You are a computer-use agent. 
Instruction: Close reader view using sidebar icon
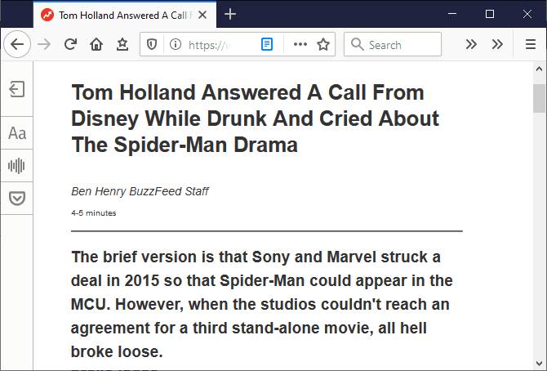[x=16, y=90]
